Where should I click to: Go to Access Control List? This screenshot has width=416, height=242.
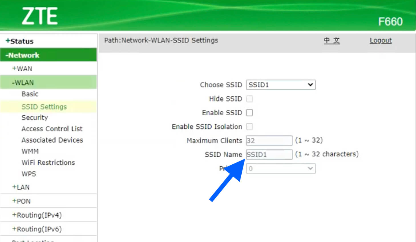(52, 129)
